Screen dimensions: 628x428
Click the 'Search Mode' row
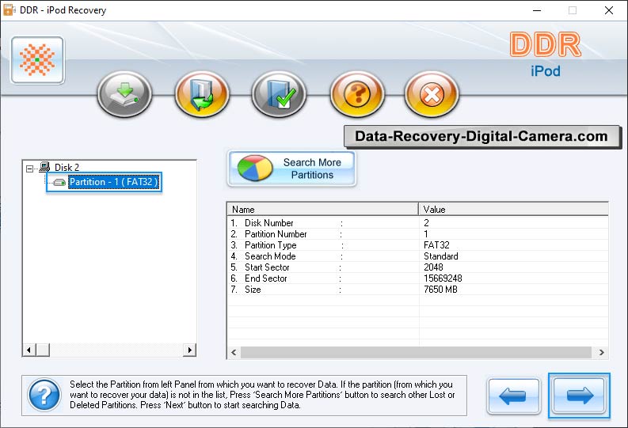[x=417, y=256]
